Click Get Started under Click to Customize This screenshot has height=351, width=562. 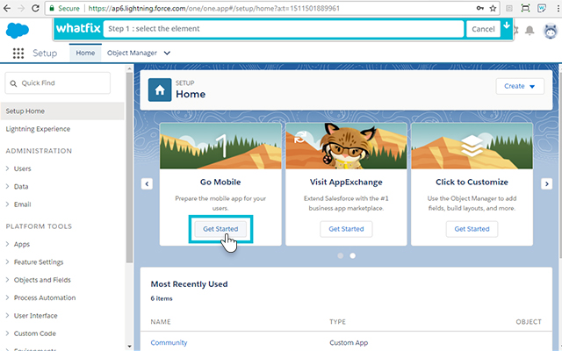click(x=472, y=229)
